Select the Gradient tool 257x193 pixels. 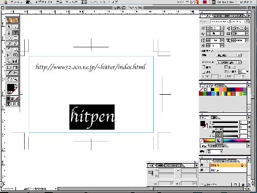pos(15,67)
